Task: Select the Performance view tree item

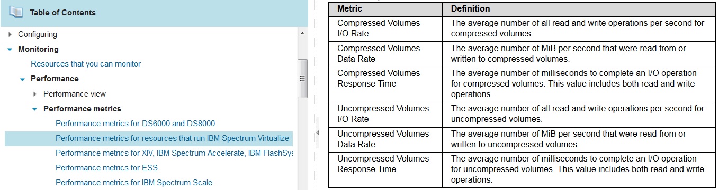Action: point(75,94)
